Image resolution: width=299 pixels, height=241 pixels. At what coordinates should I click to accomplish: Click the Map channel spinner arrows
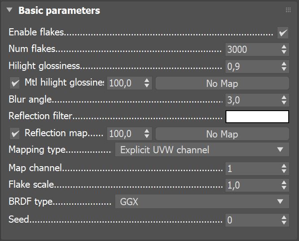pyautogui.click(x=284, y=169)
